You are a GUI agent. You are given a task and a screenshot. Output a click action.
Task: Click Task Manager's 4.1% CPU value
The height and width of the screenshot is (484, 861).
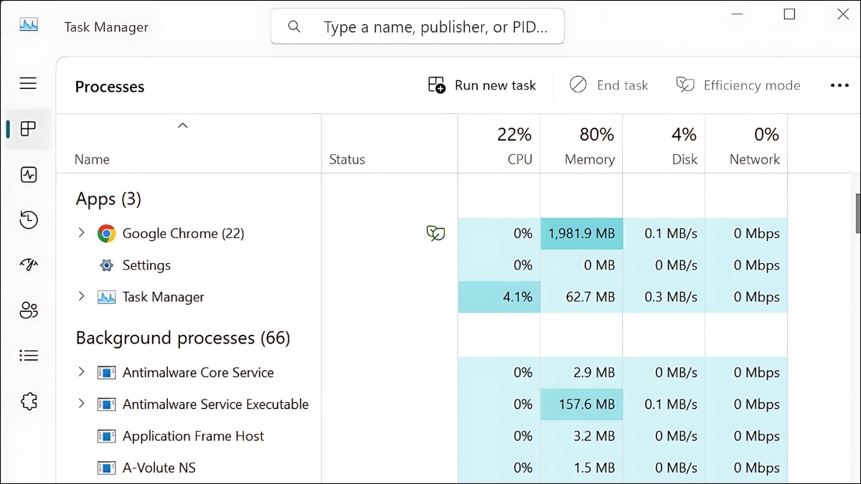(x=499, y=297)
